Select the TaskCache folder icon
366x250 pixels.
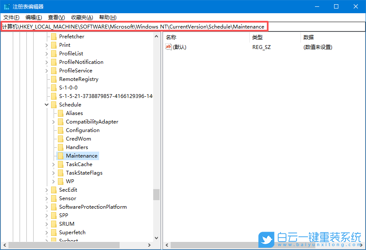point(60,164)
